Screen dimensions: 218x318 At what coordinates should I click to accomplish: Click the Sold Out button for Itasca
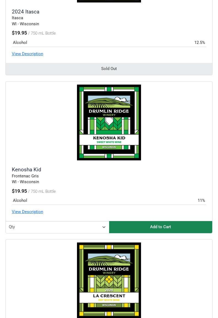[x=109, y=69]
